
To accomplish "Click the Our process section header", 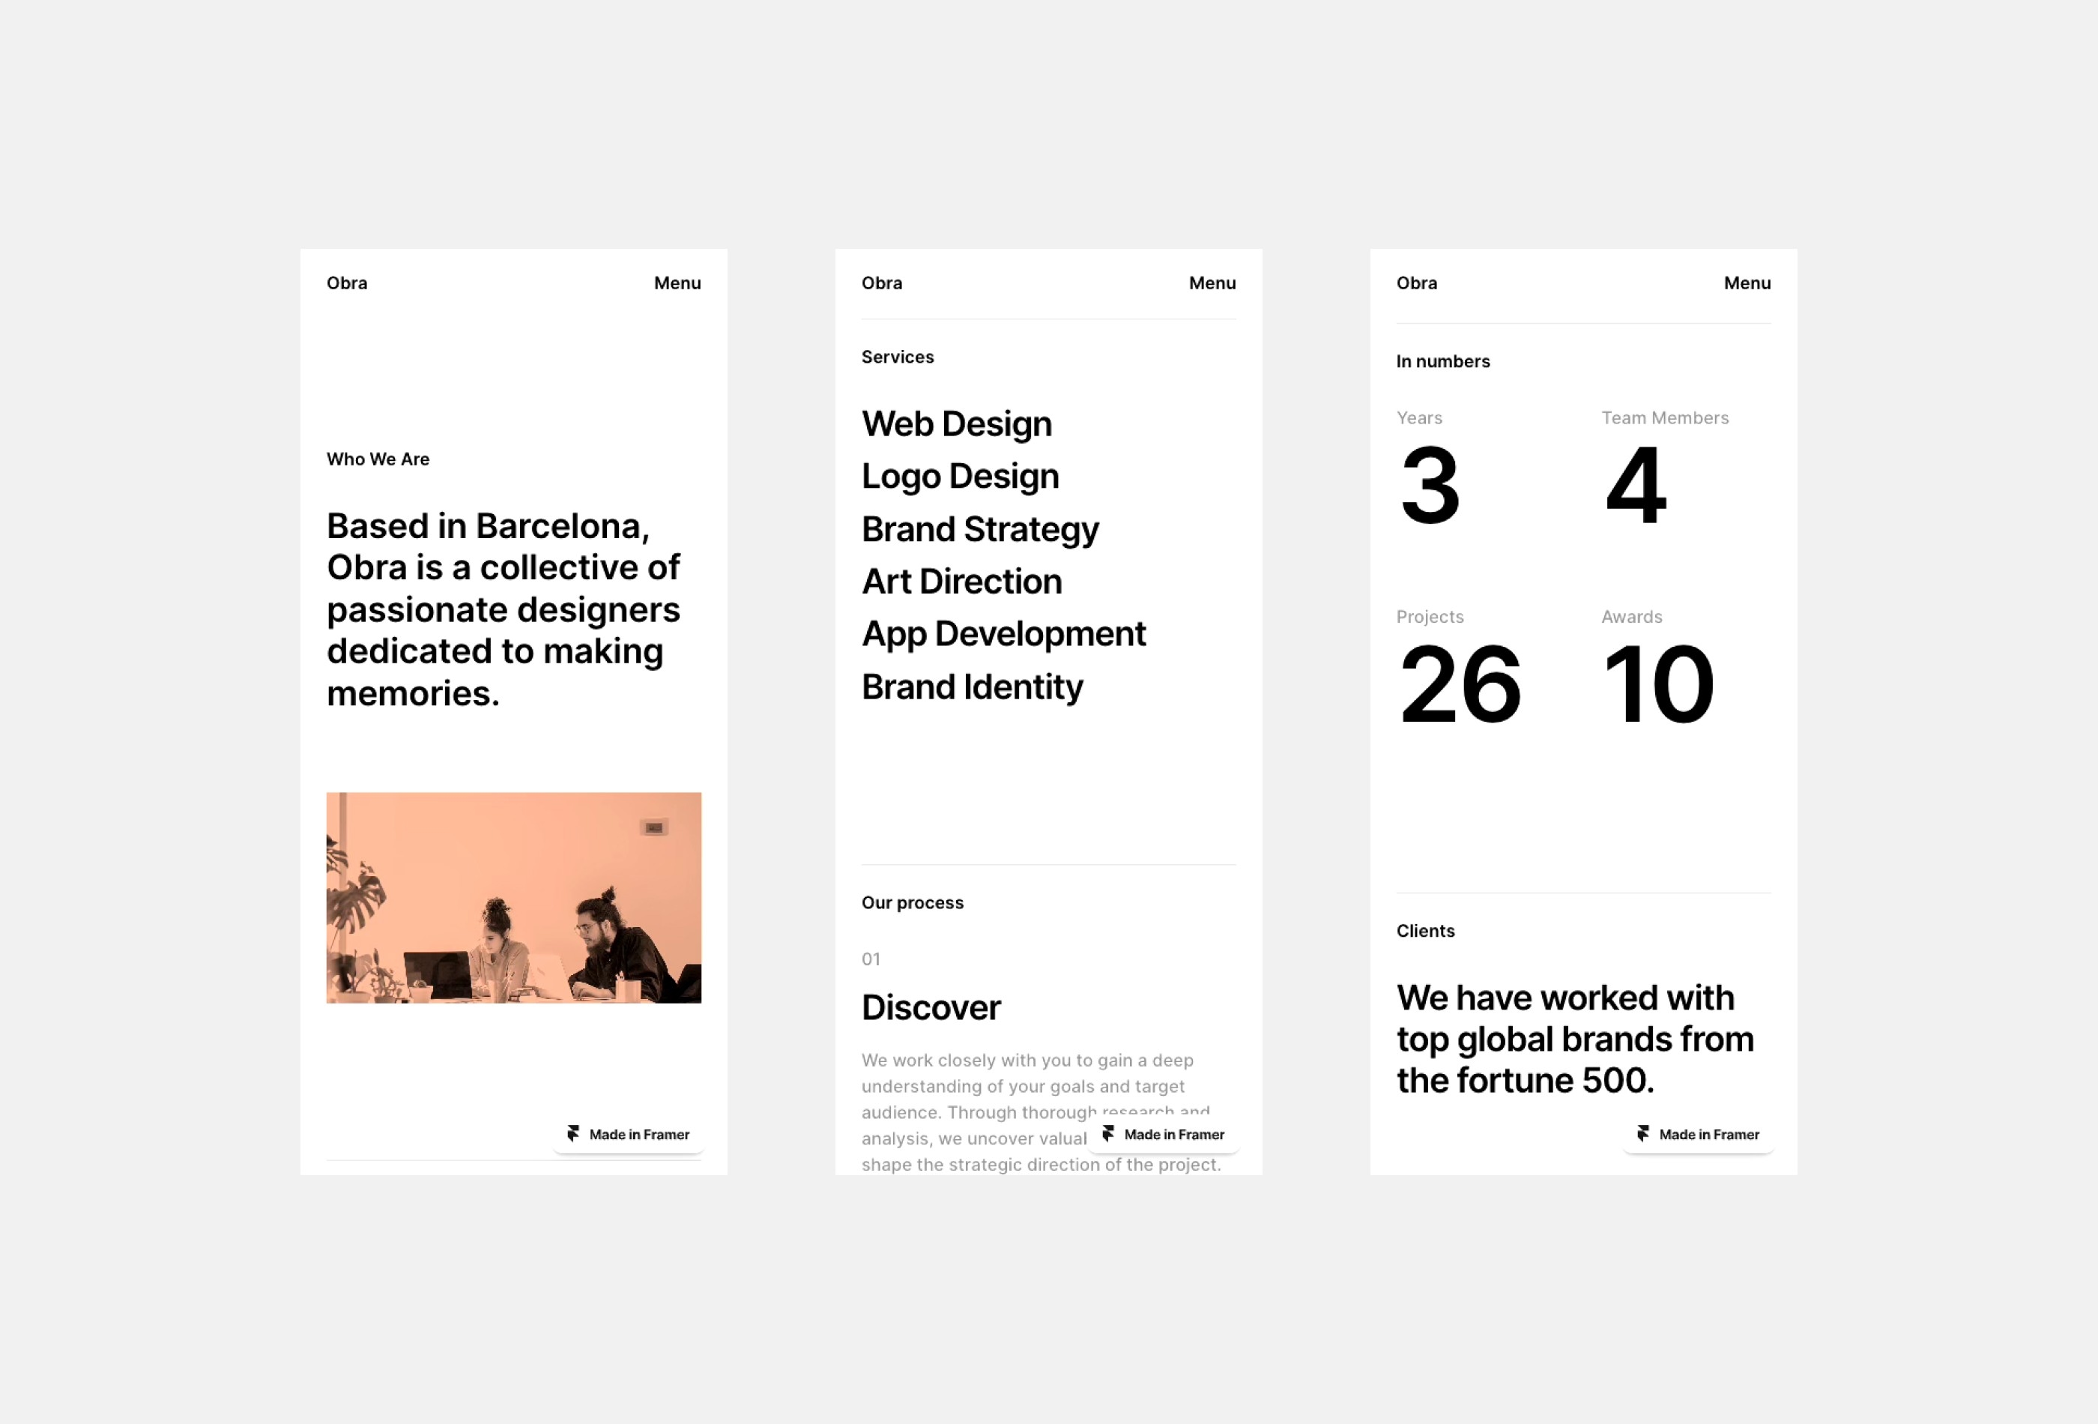I will (x=912, y=902).
